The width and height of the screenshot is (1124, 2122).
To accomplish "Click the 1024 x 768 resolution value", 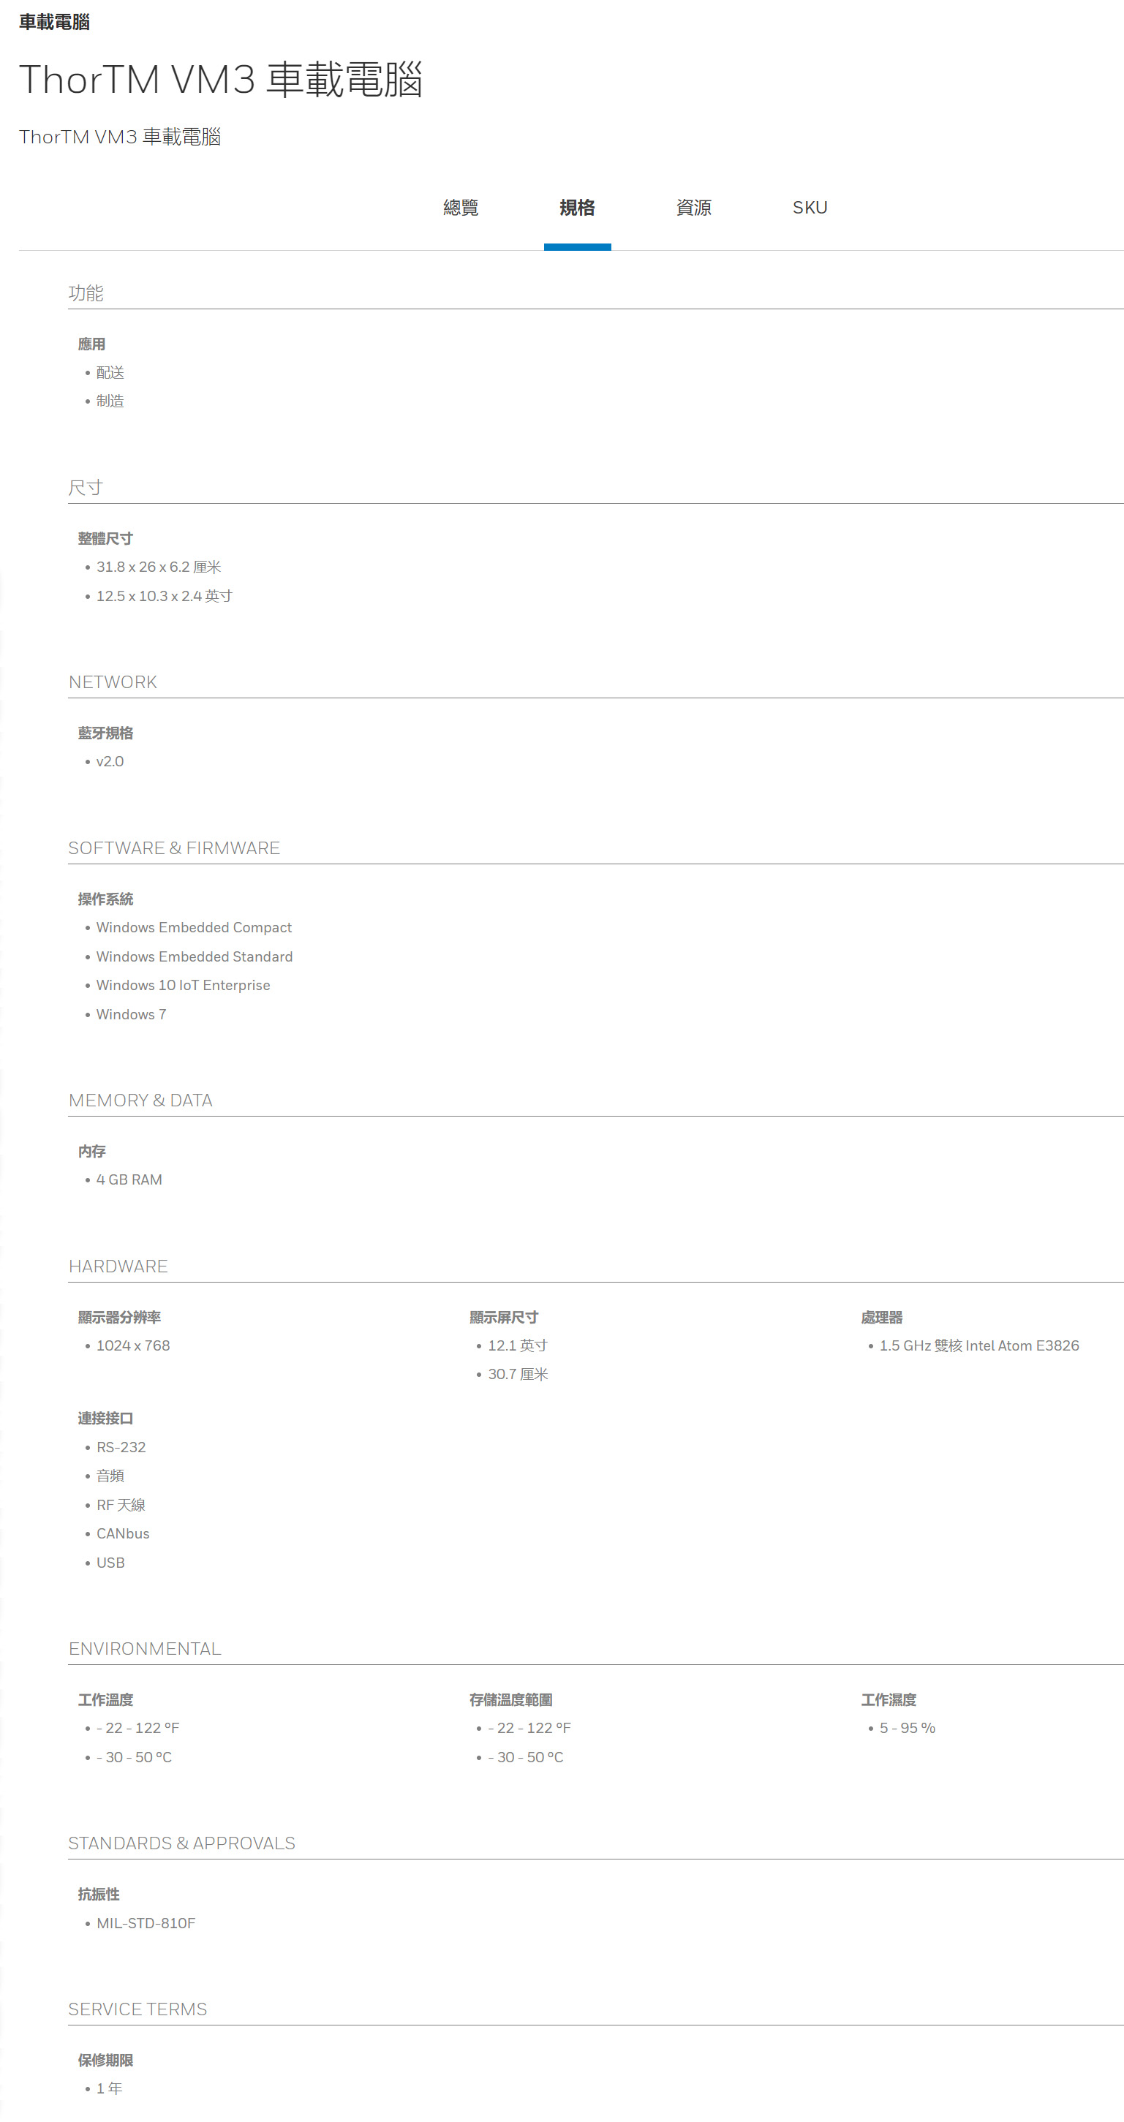I will coord(134,1345).
